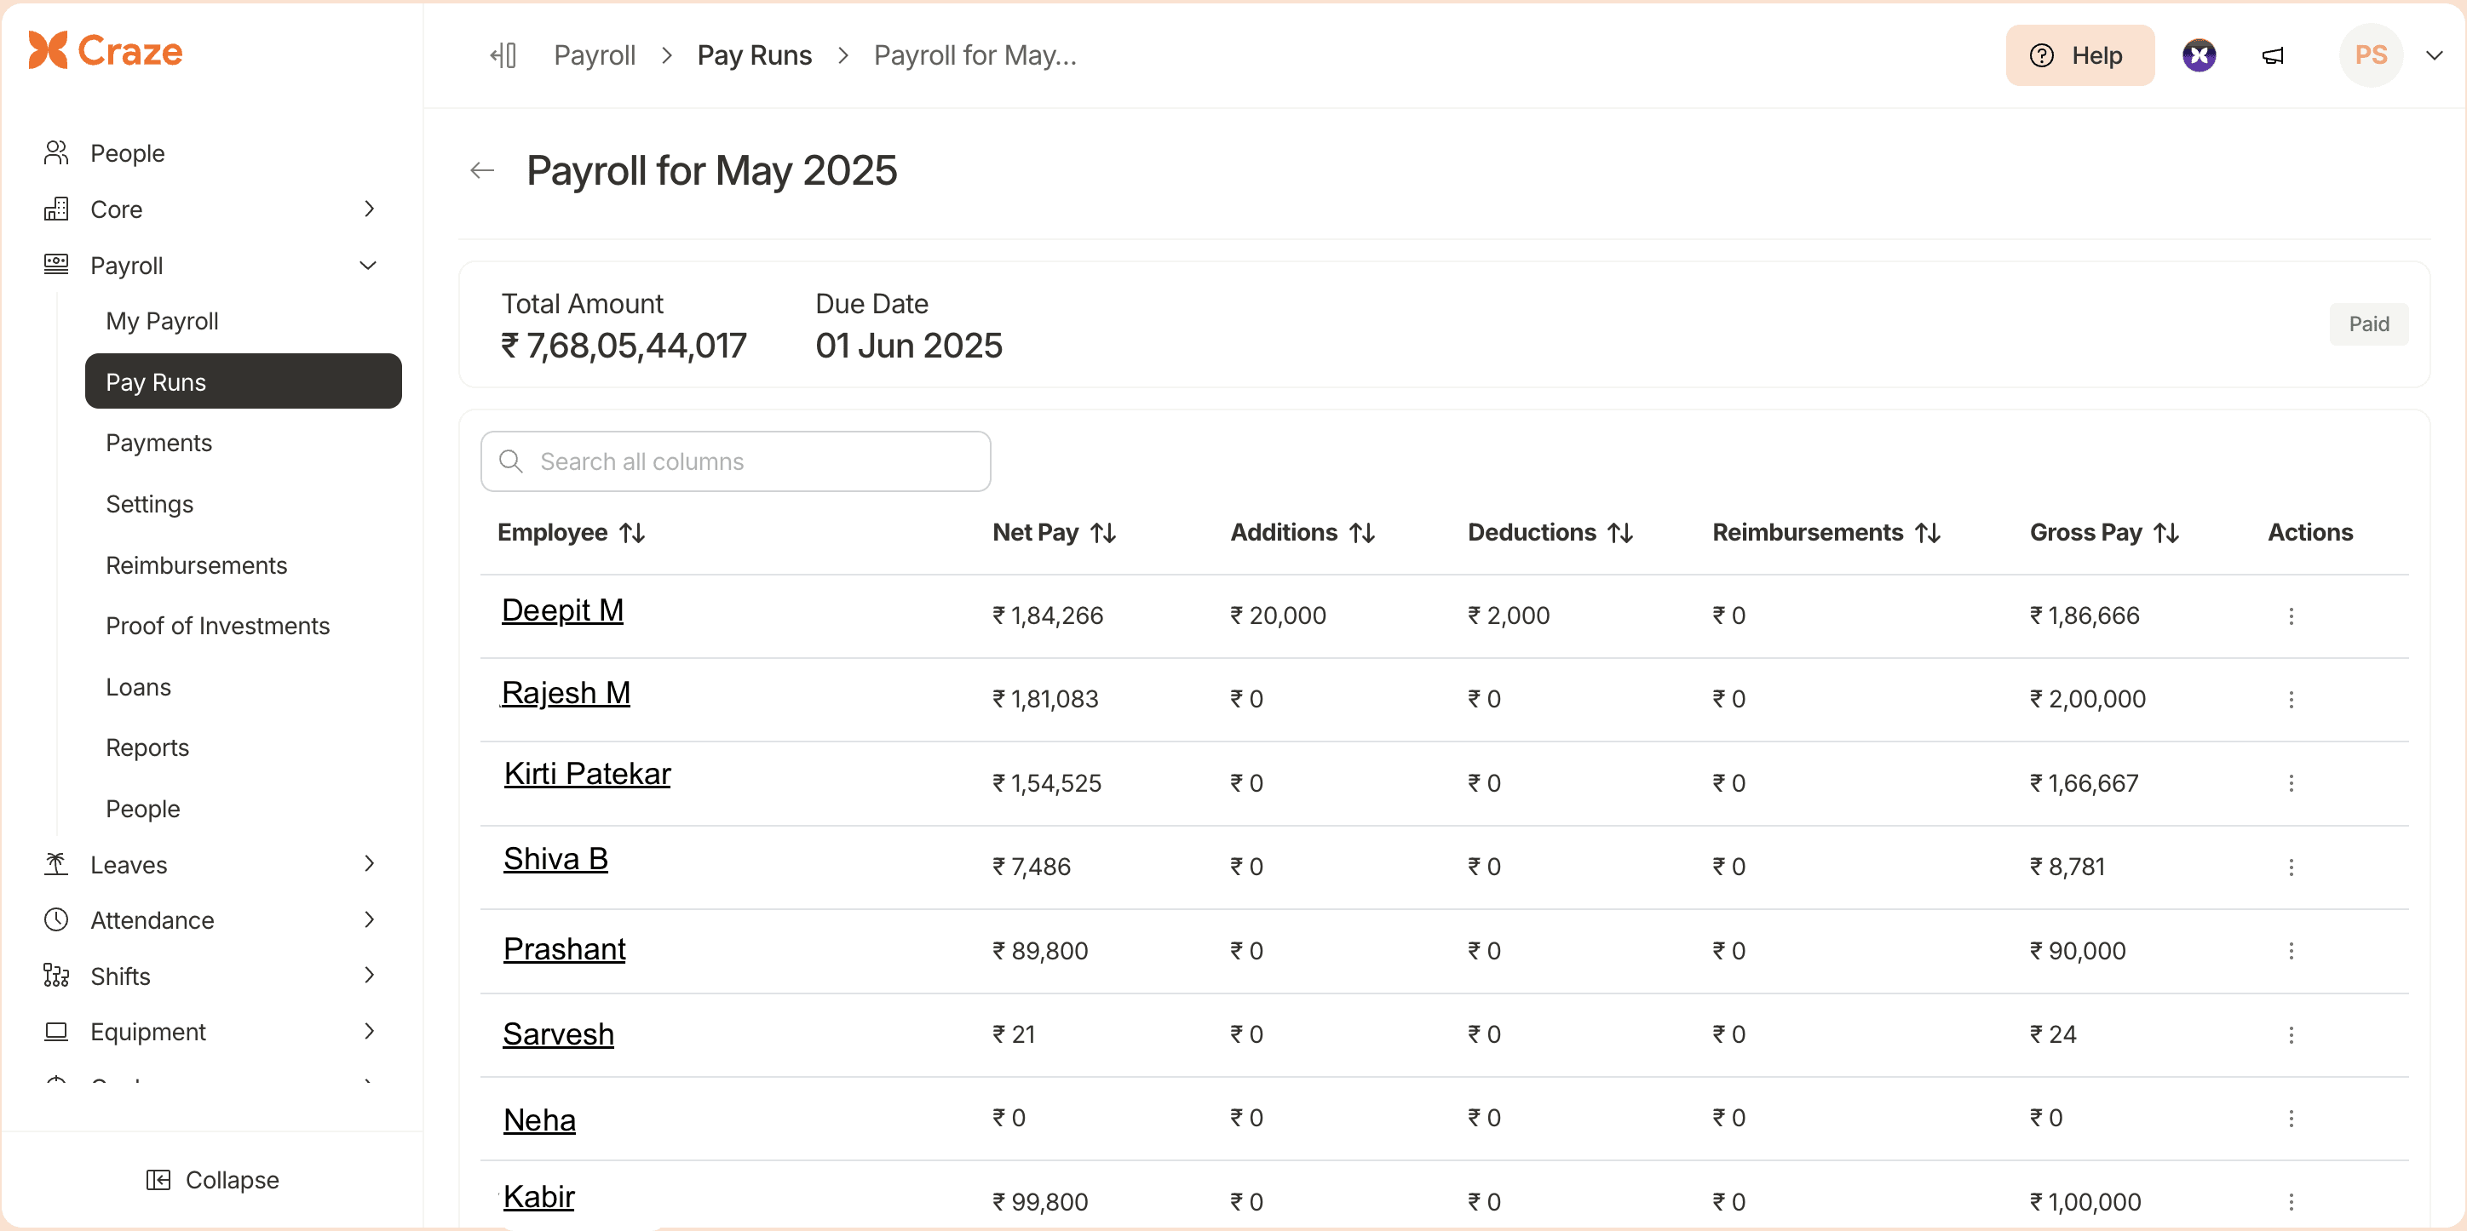Toggle sorting on the Deductions column

coord(1619,532)
